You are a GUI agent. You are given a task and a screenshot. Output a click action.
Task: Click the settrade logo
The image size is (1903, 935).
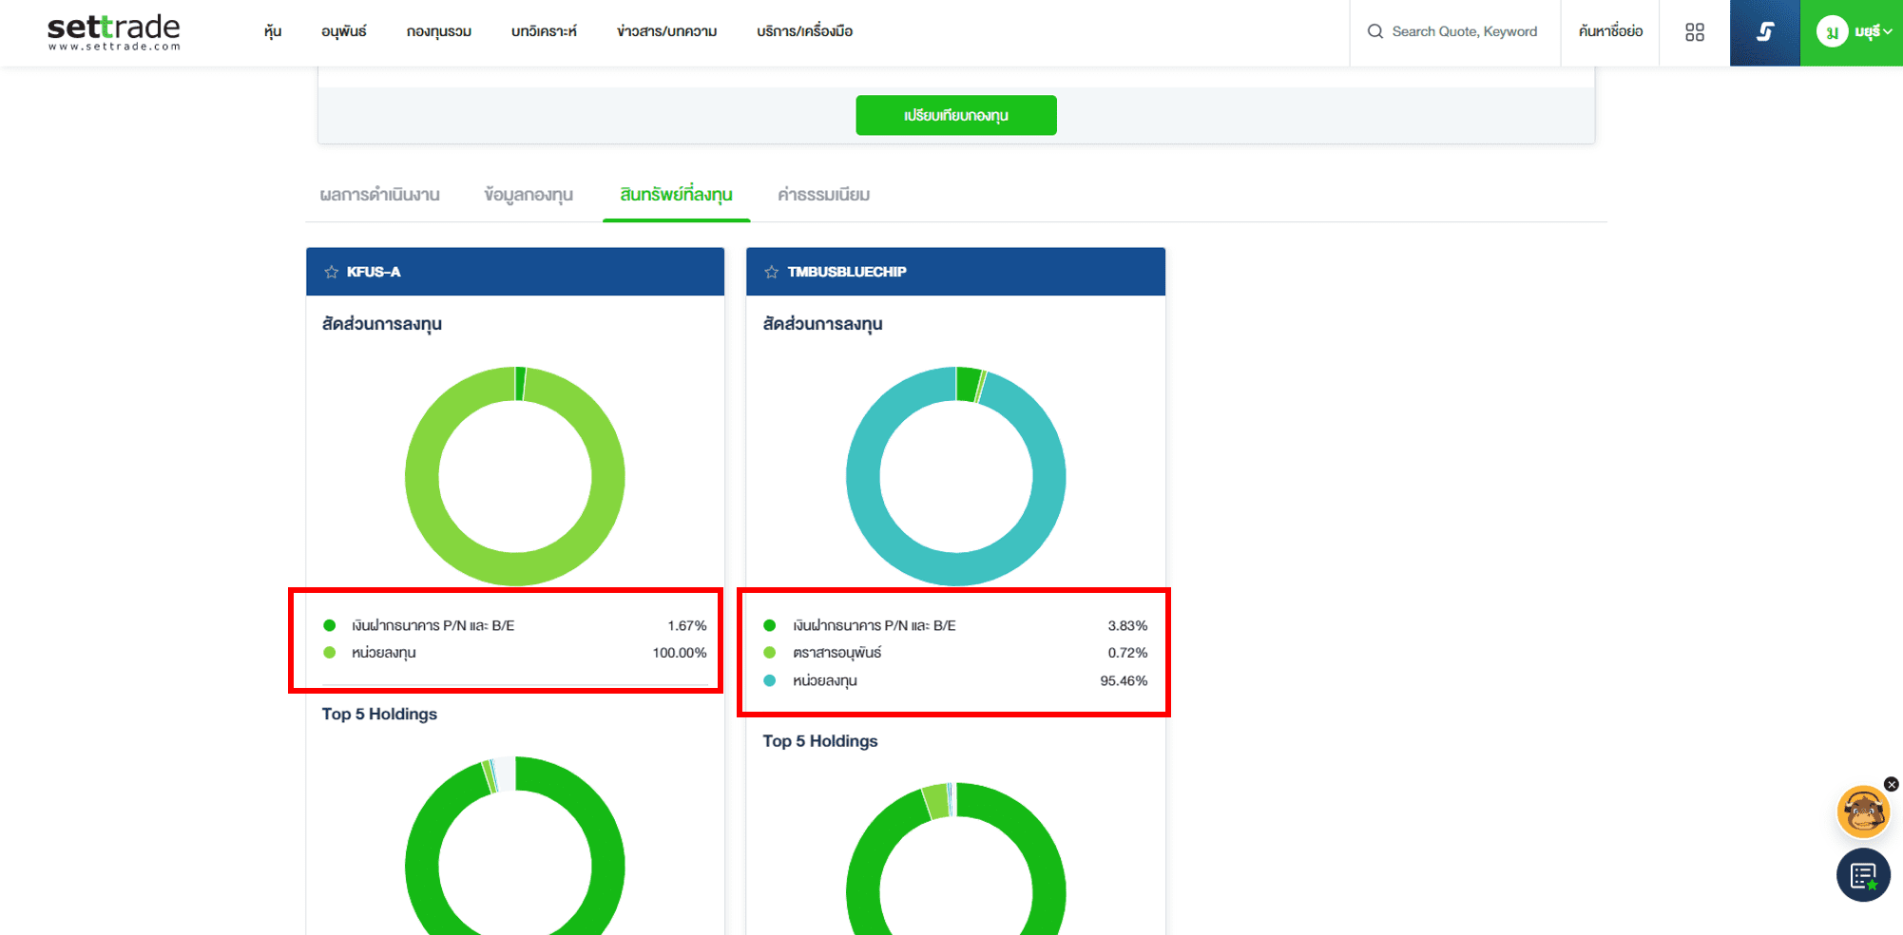113,31
